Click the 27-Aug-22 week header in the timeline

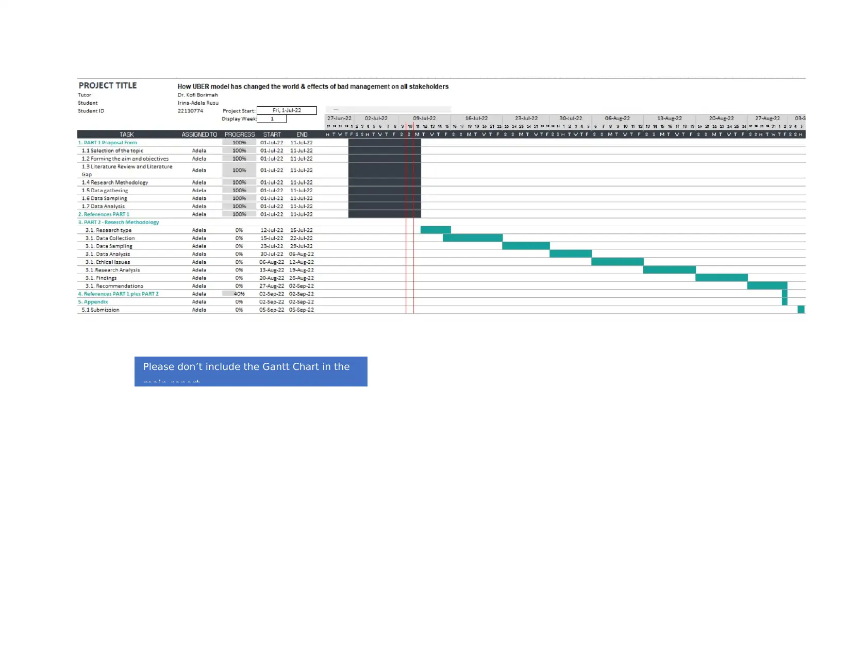coord(767,119)
